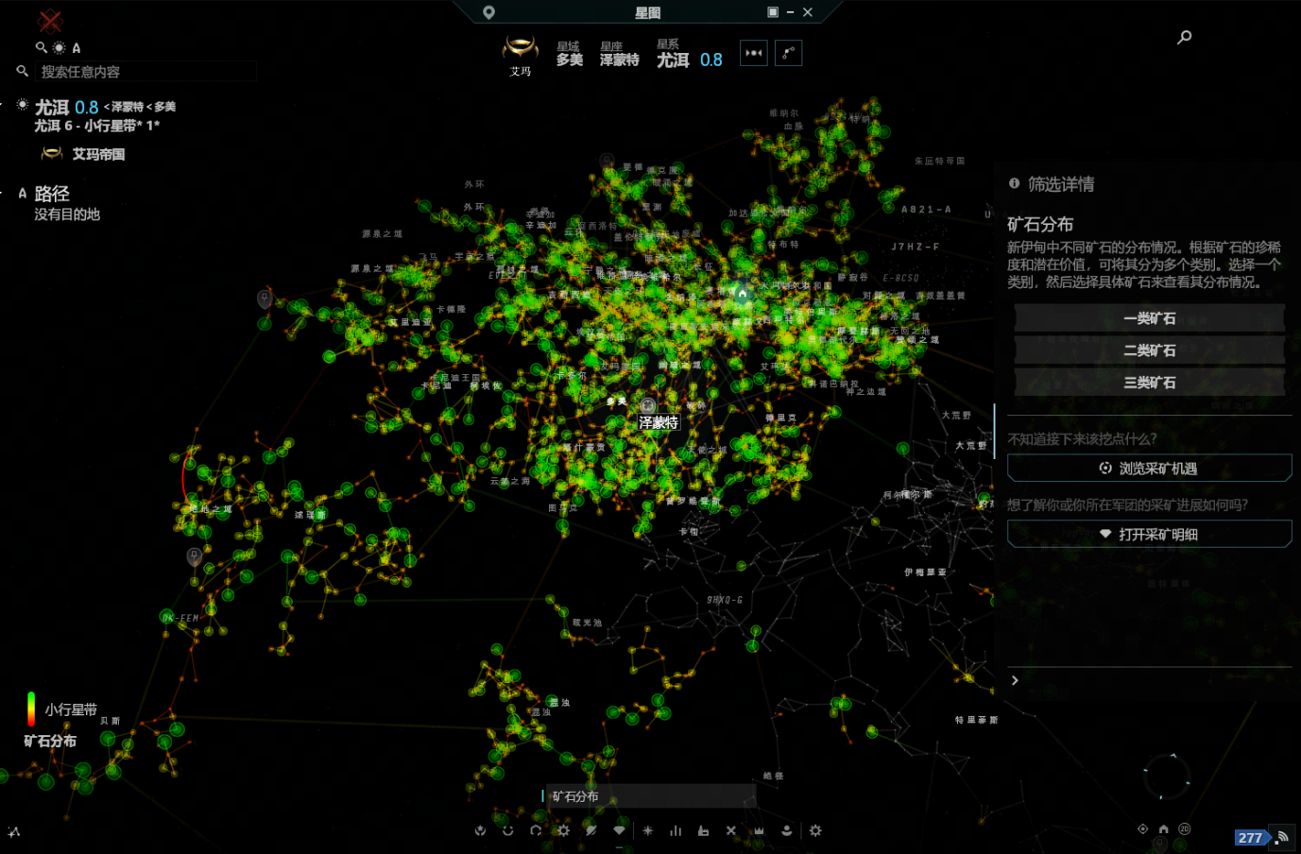Viewport: 1301px width, 854px height.
Task: Toggle the route line icon button
Action: coord(788,53)
